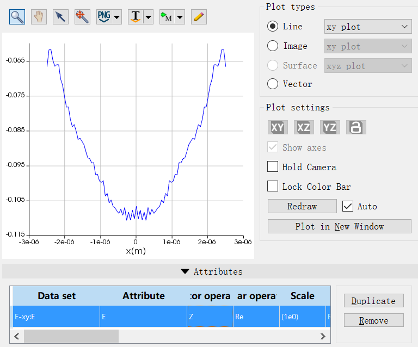Click the E attribute cell
The height and width of the screenshot is (347, 418).
click(x=144, y=317)
